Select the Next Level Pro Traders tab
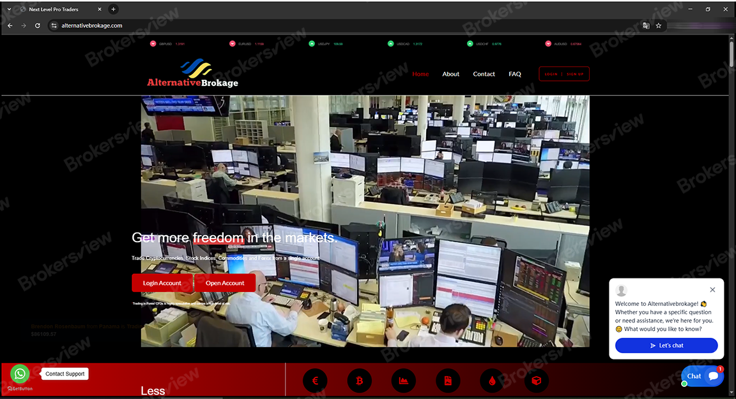 point(60,9)
